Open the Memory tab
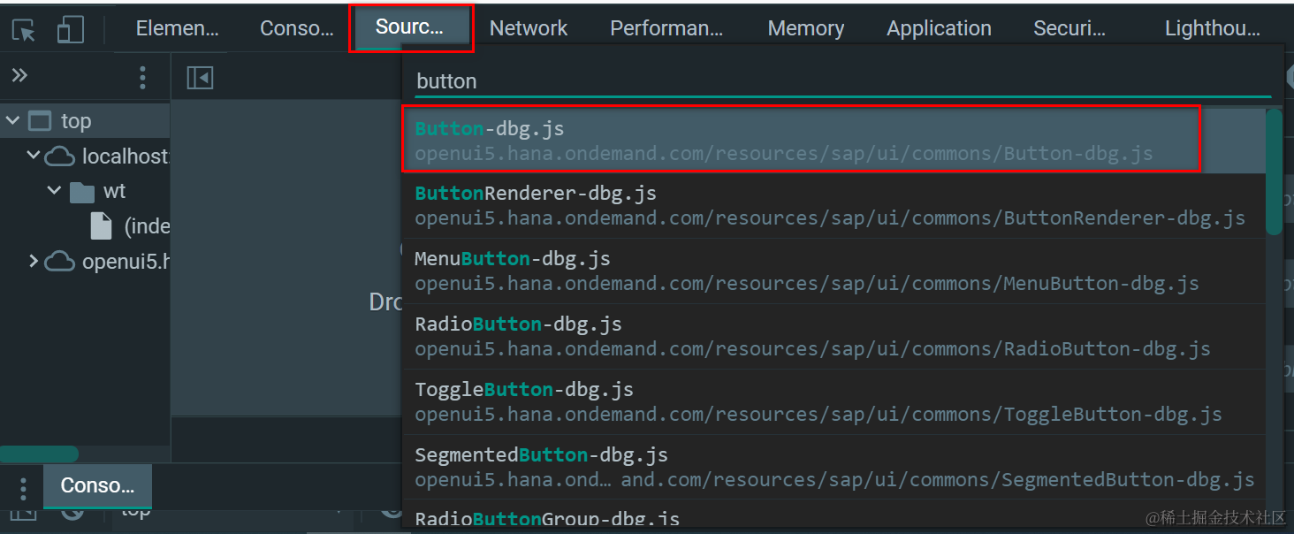The width and height of the screenshot is (1294, 534). (x=805, y=28)
